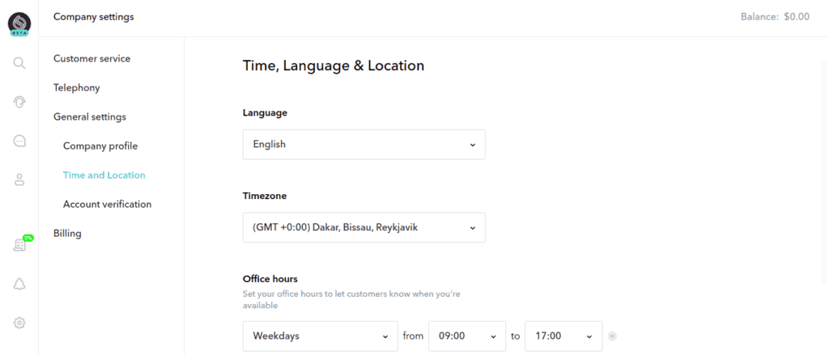Open Account verification page

coord(108,204)
